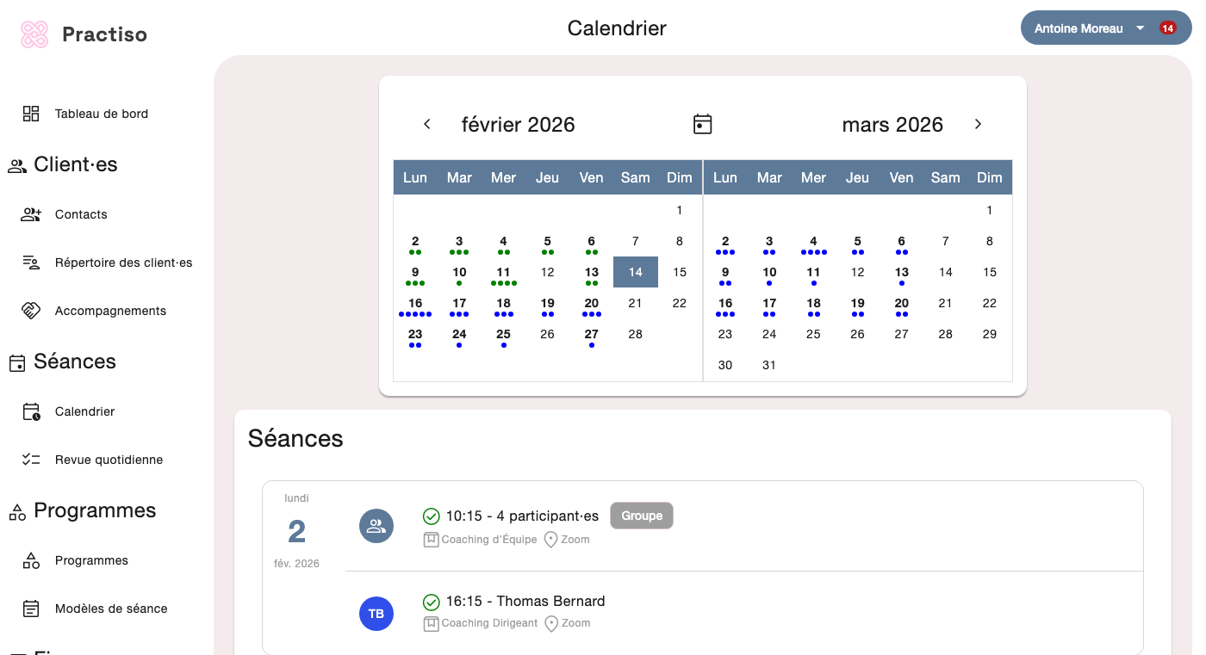
Task: Click the Modèles de séance icon
Action: pyautogui.click(x=31, y=608)
